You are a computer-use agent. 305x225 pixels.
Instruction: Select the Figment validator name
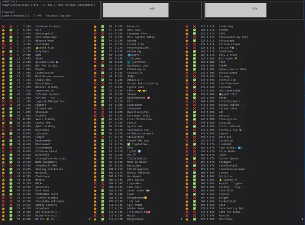click(41, 105)
